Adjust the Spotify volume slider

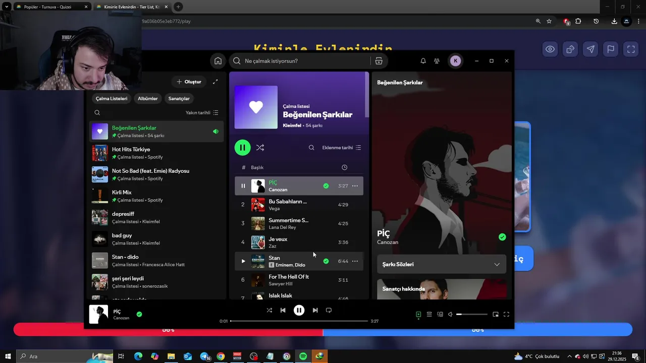pyautogui.click(x=472, y=315)
